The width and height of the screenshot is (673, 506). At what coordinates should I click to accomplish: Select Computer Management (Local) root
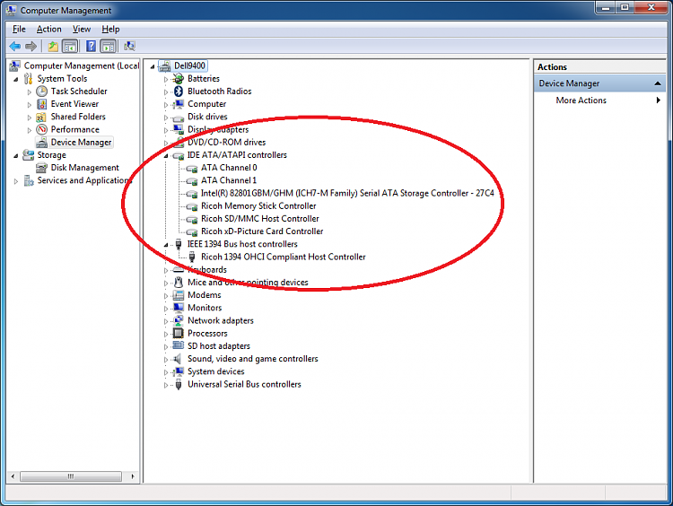point(81,65)
